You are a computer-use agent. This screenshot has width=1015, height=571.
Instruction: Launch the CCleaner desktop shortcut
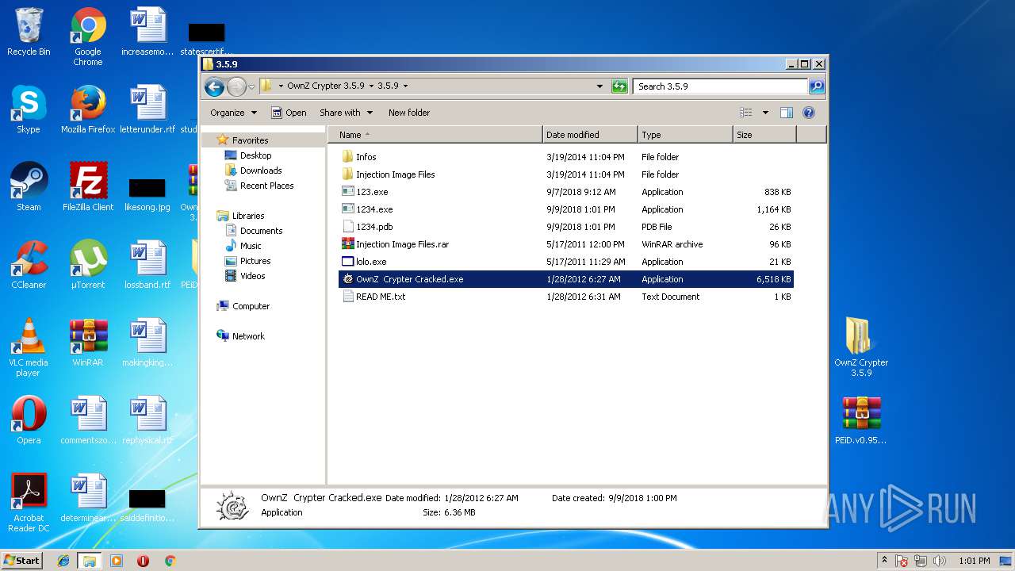point(29,266)
